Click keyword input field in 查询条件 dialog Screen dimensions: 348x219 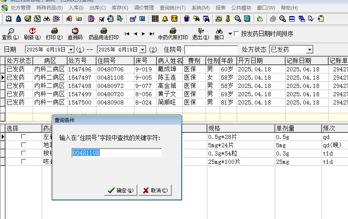[x=117, y=153]
